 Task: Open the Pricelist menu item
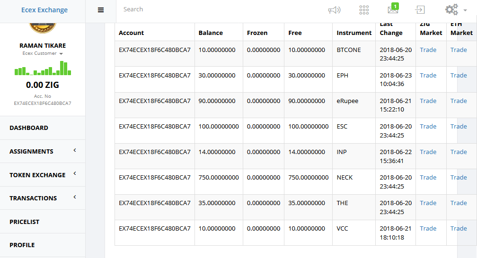[43, 222]
